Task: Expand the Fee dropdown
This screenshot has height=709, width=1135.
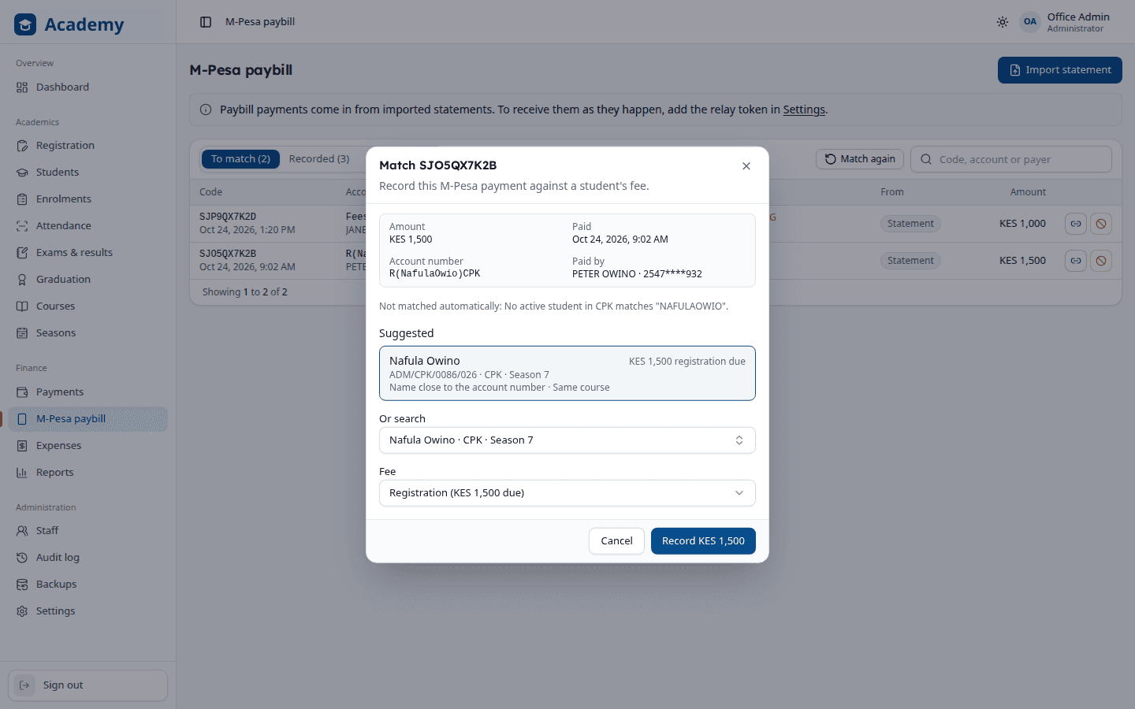Action: pos(567,493)
